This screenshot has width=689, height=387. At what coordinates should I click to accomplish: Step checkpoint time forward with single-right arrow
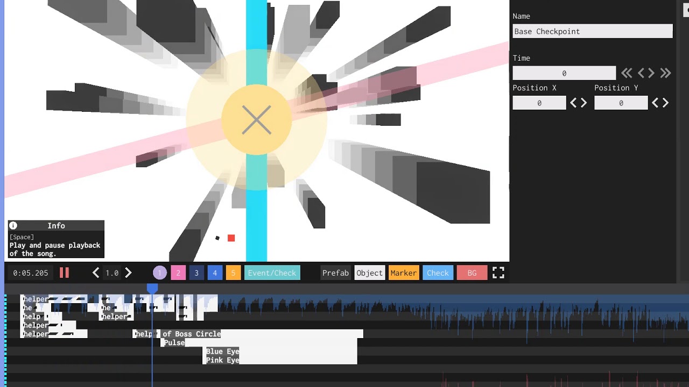point(651,73)
